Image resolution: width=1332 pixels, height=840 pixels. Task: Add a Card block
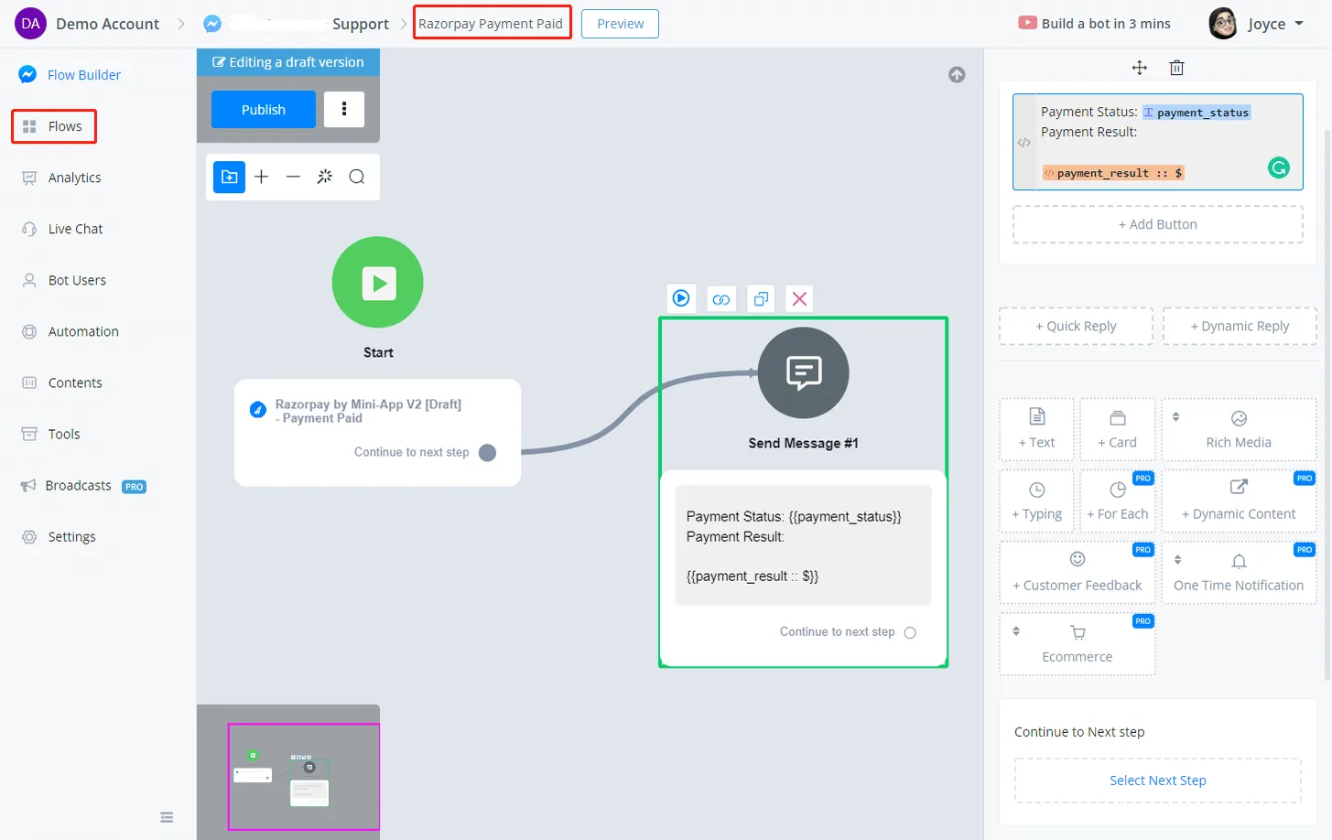(1117, 429)
